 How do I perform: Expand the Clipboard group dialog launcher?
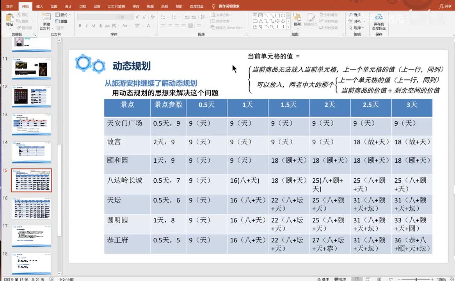tap(35, 35)
